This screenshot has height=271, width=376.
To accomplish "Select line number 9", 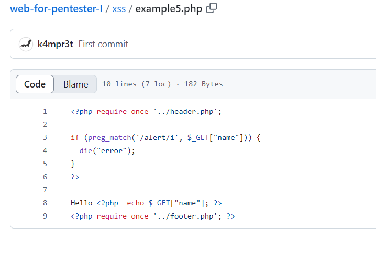I will pyautogui.click(x=45, y=216).
